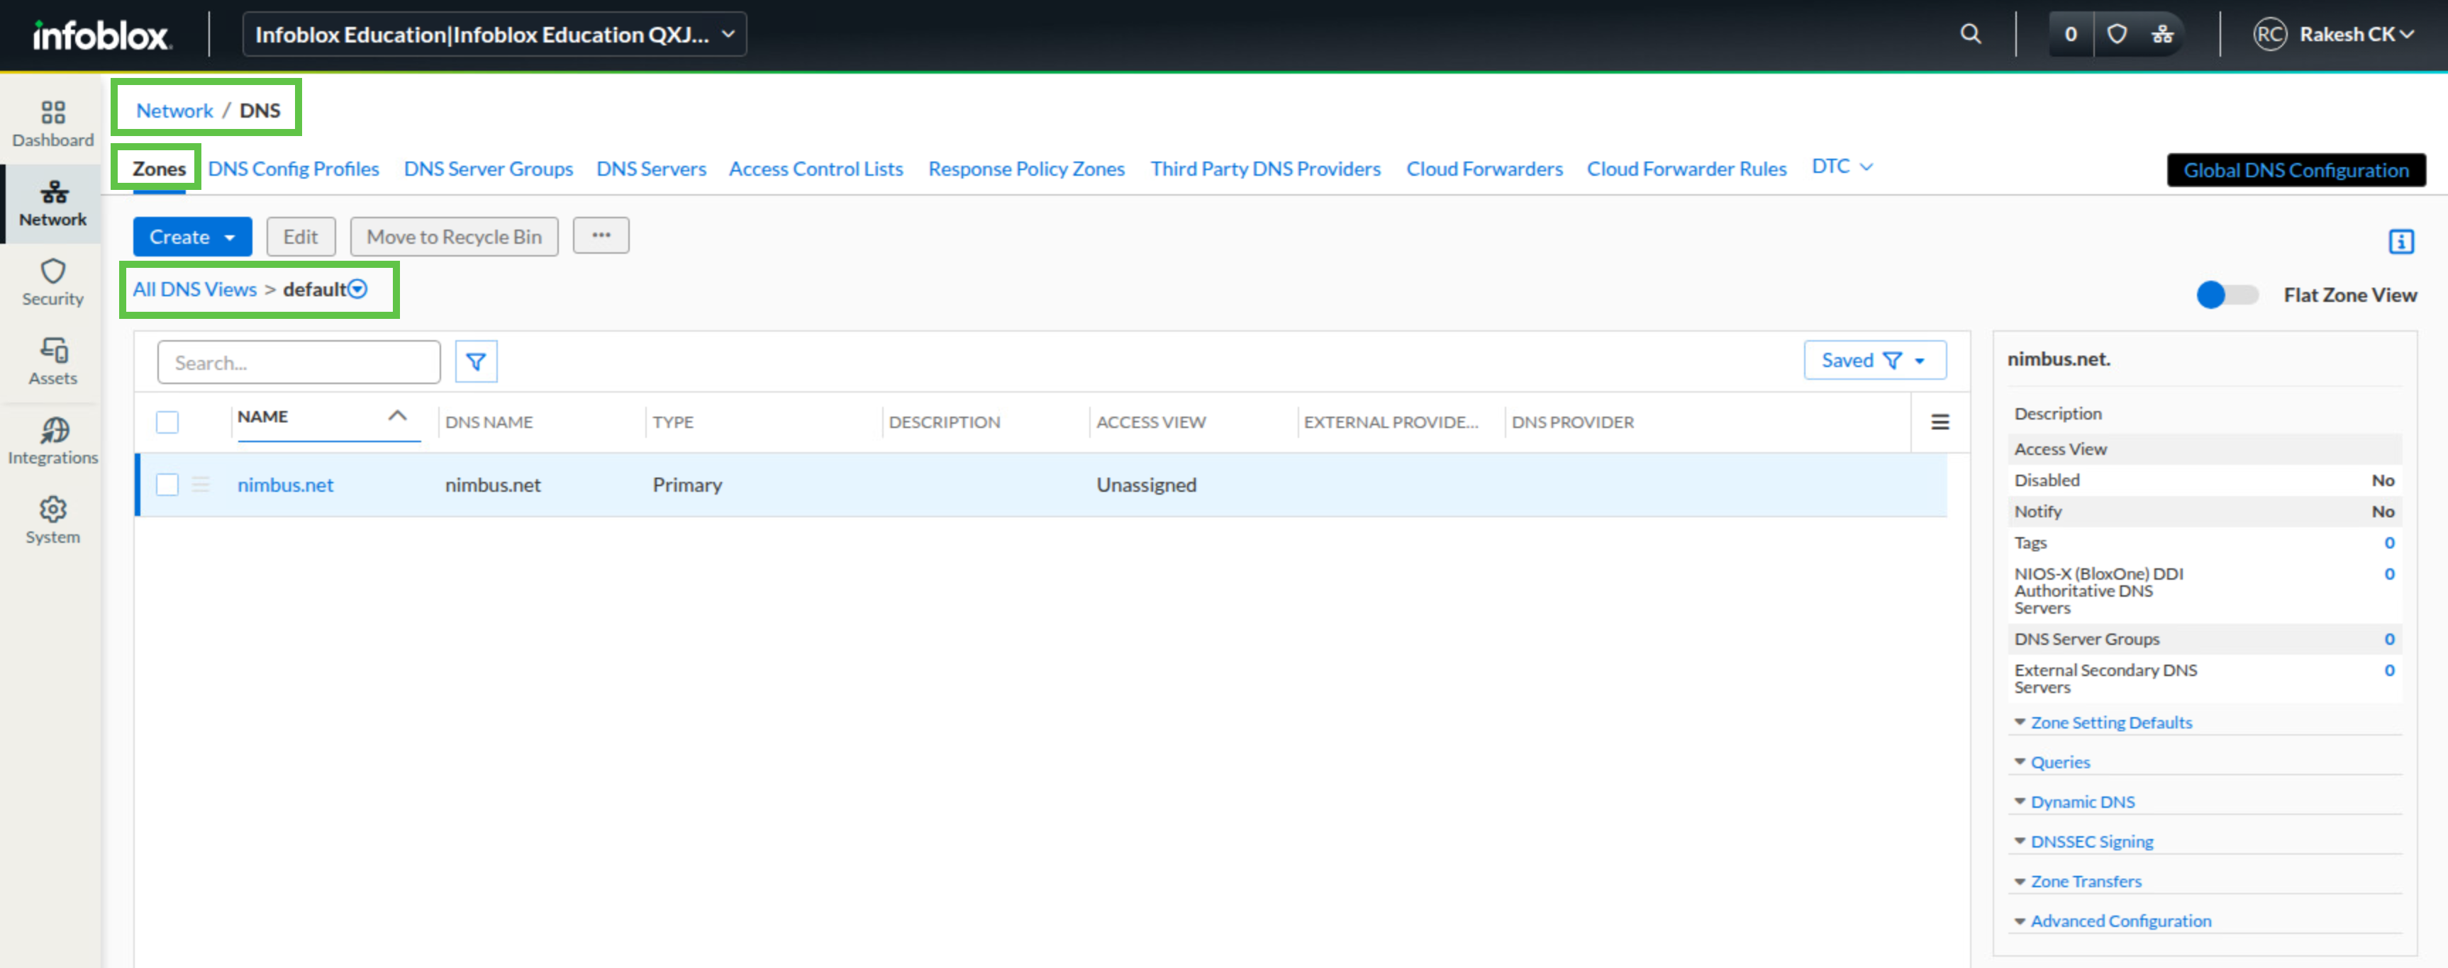Viewport: 2448px width, 968px height.
Task: Expand Zone Setting Defaults section
Action: 2110,722
